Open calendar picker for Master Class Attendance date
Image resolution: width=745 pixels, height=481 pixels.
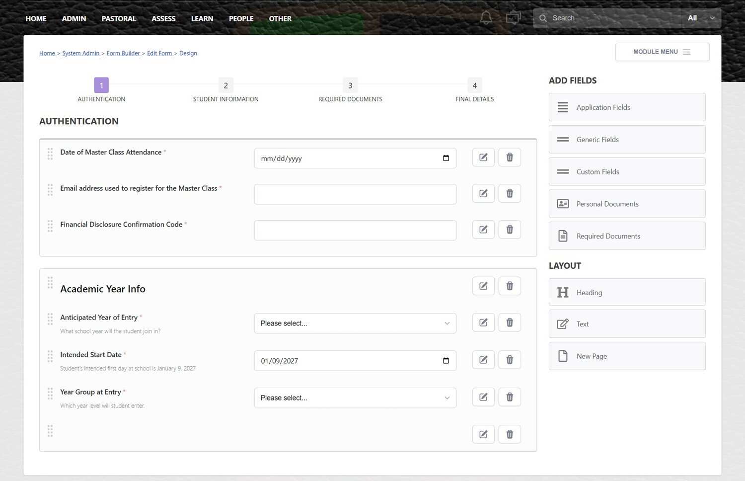[x=446, y=158]
